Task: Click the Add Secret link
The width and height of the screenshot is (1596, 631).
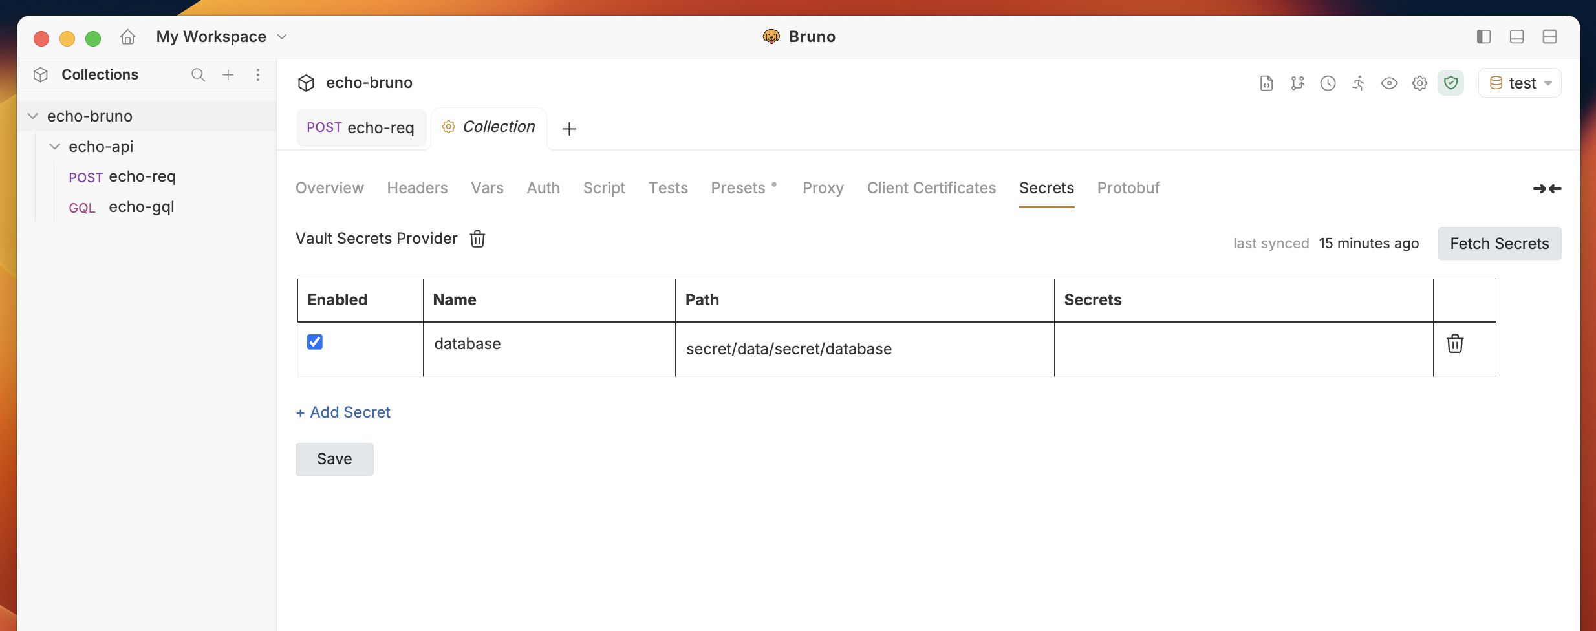Action: pyautogui.click(x=343, y=412)
